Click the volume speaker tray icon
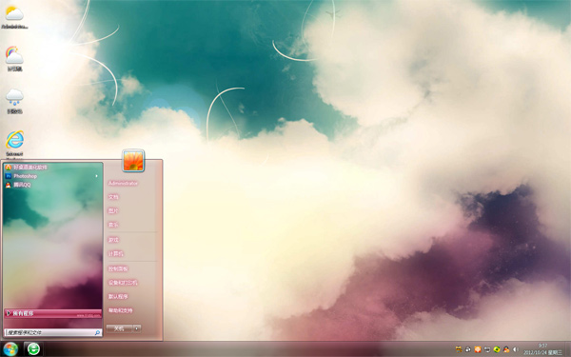This screenshot has width=571, height=357. (516, 349)
